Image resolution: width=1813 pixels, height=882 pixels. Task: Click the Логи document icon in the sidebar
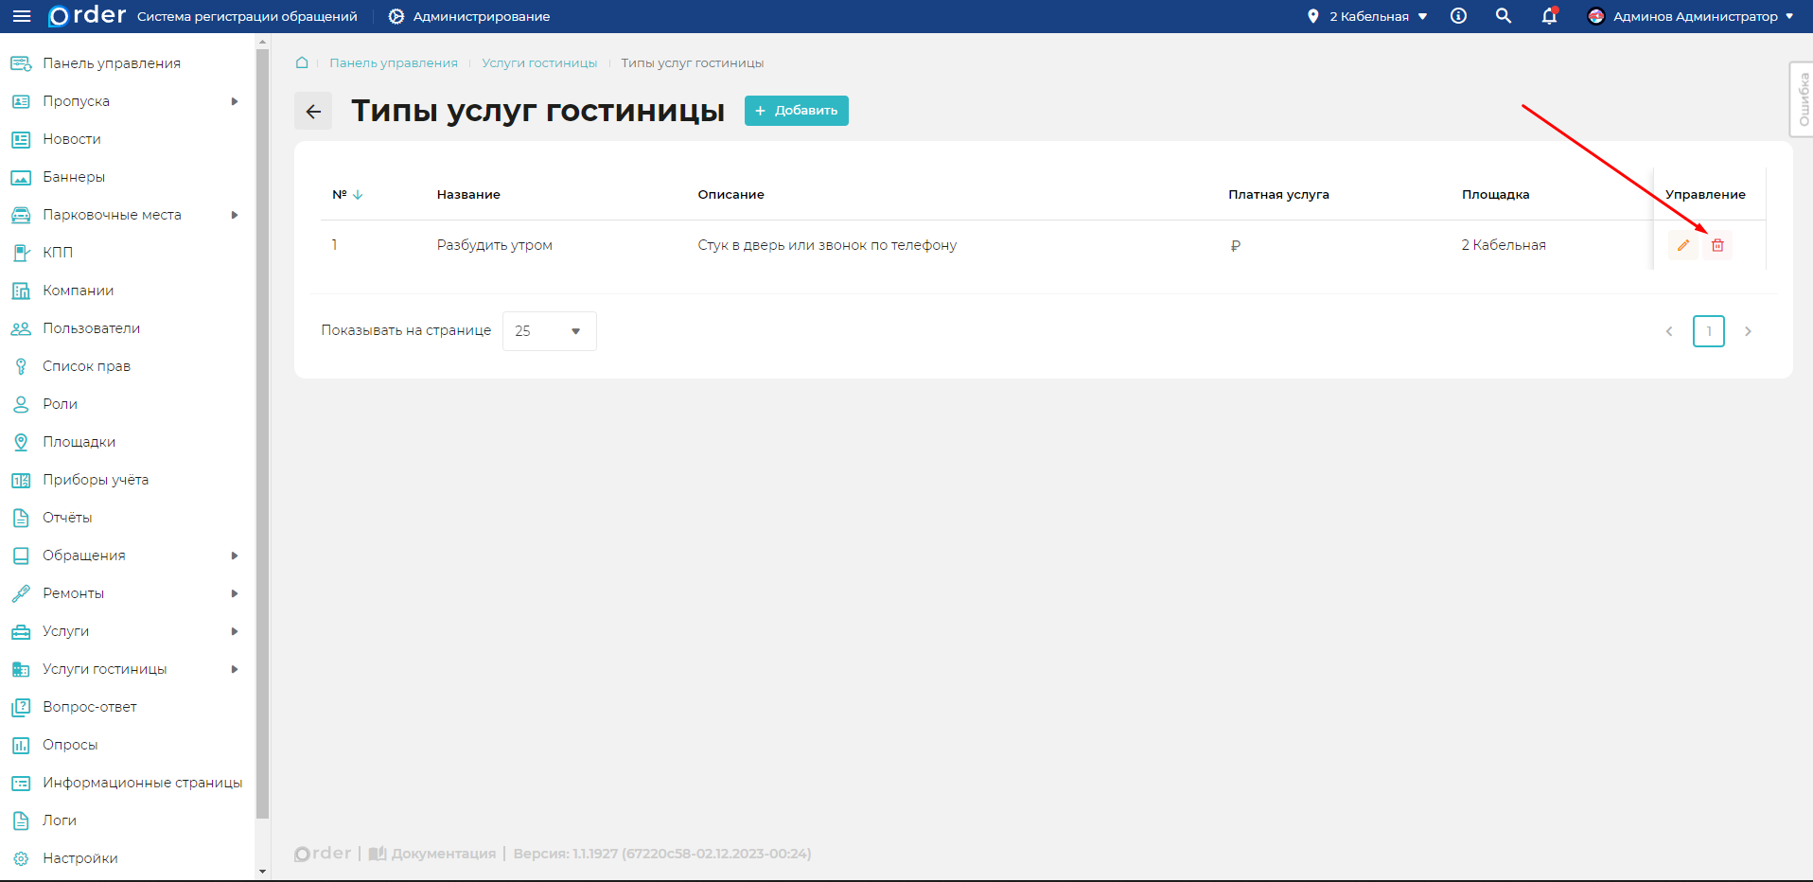(x=21, y=820)
